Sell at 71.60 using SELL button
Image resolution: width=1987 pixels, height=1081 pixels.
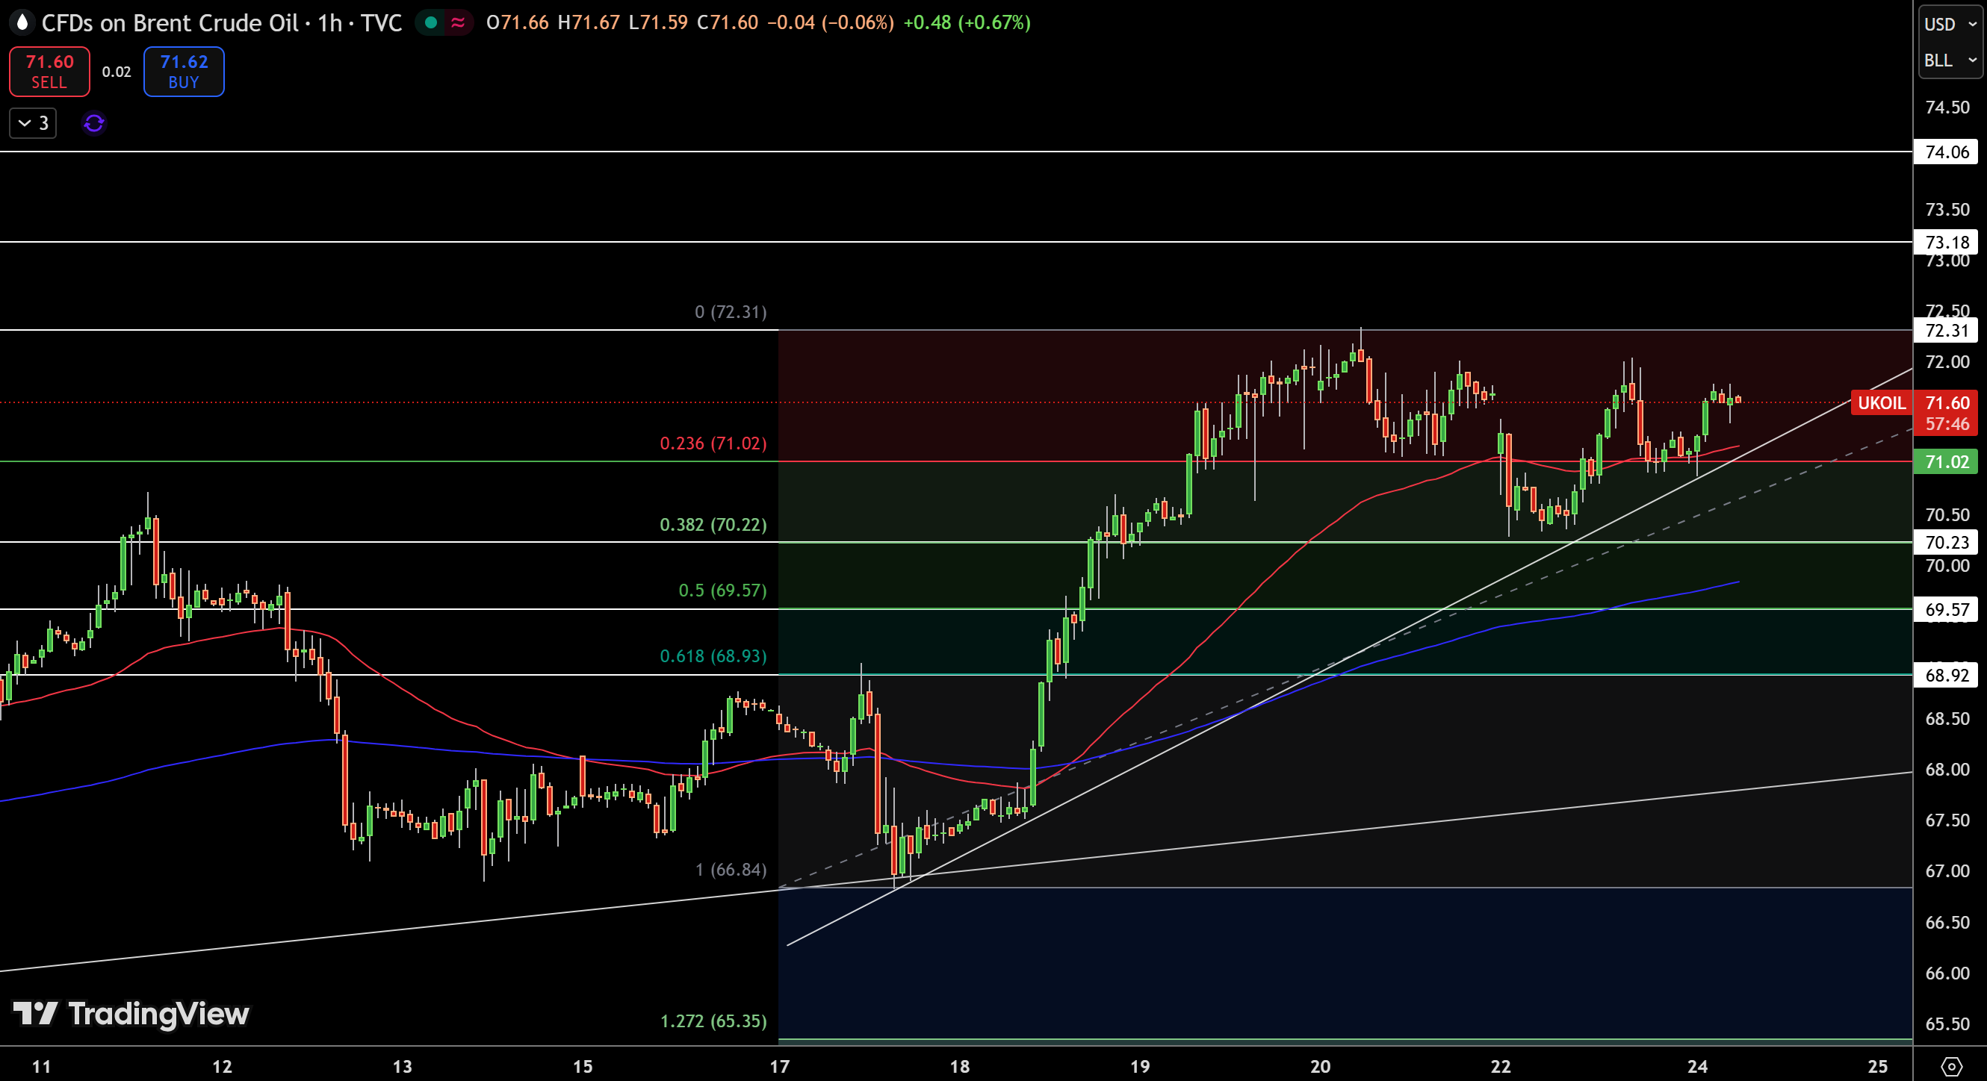[x=49, y=71]
